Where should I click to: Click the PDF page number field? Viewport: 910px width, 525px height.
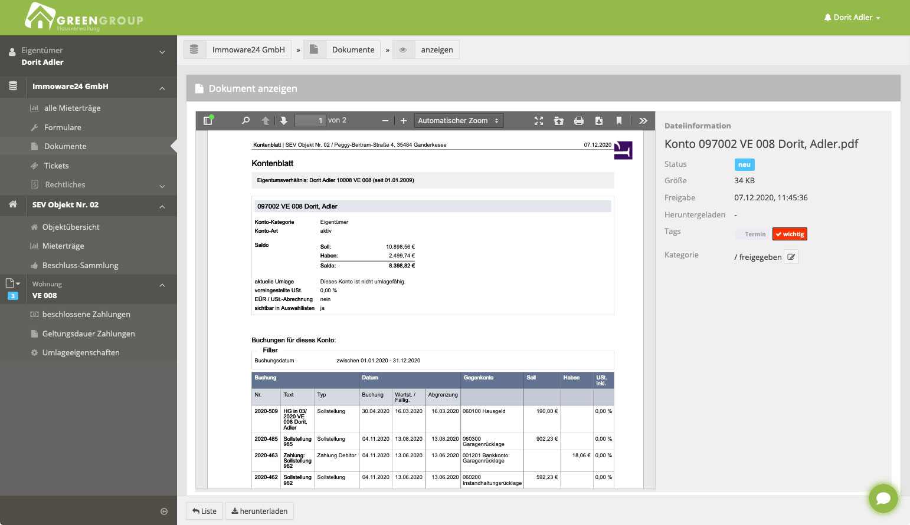pyautogui.click(x=310, y=120)
